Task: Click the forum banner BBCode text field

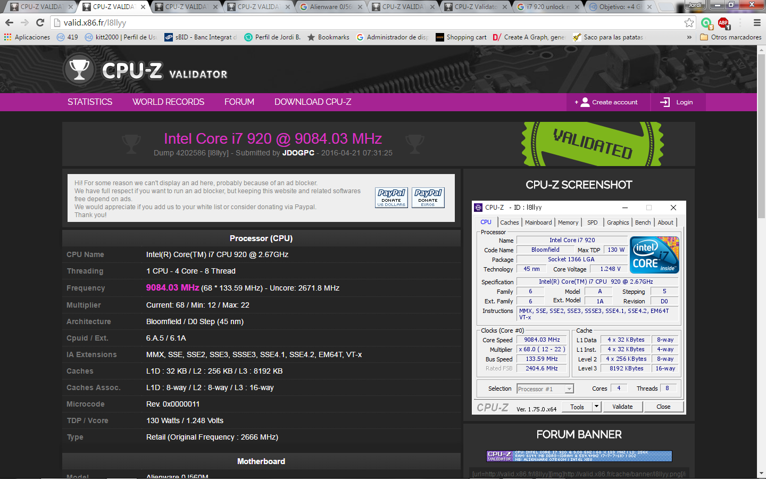Action: tap(579, 474)
